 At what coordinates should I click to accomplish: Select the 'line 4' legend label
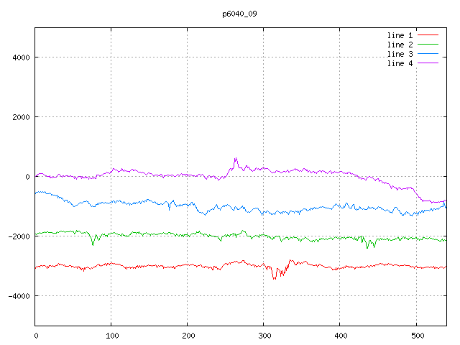pos(400,64)
